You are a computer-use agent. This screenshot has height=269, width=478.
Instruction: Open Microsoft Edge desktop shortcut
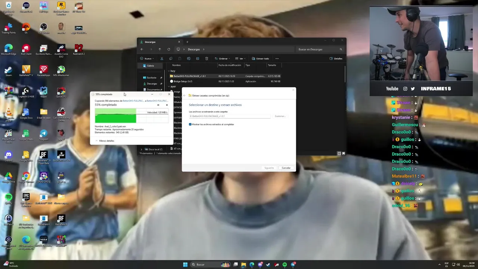8,50
